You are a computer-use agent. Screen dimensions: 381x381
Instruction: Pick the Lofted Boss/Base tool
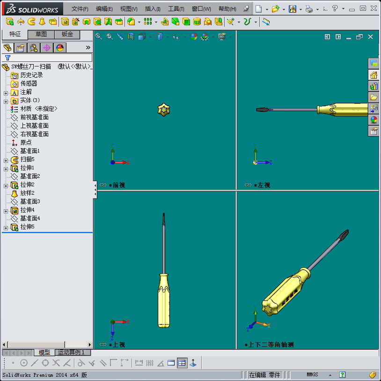[42, 22]
